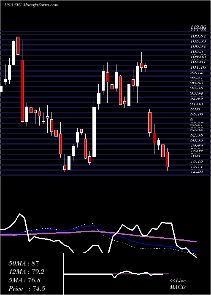Click the 72.26 price axis label
The height and width of the screenshot is (295, 211).
click(x=198, y=172)
